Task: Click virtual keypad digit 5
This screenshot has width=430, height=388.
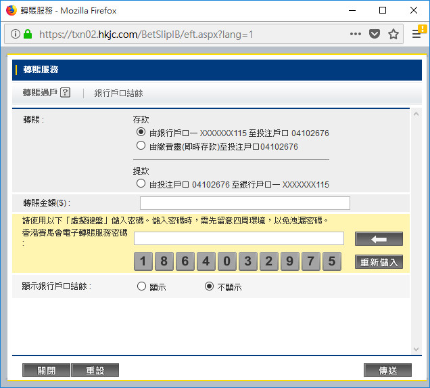Action: pos(332,261)
